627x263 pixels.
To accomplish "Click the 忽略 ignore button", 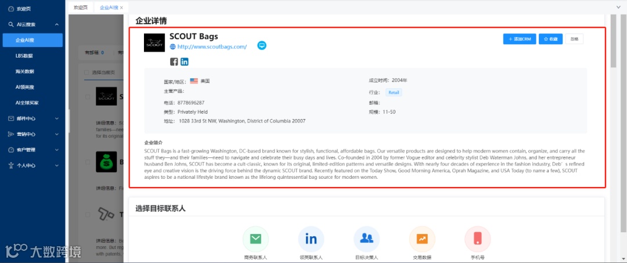I will pos(574,39).
